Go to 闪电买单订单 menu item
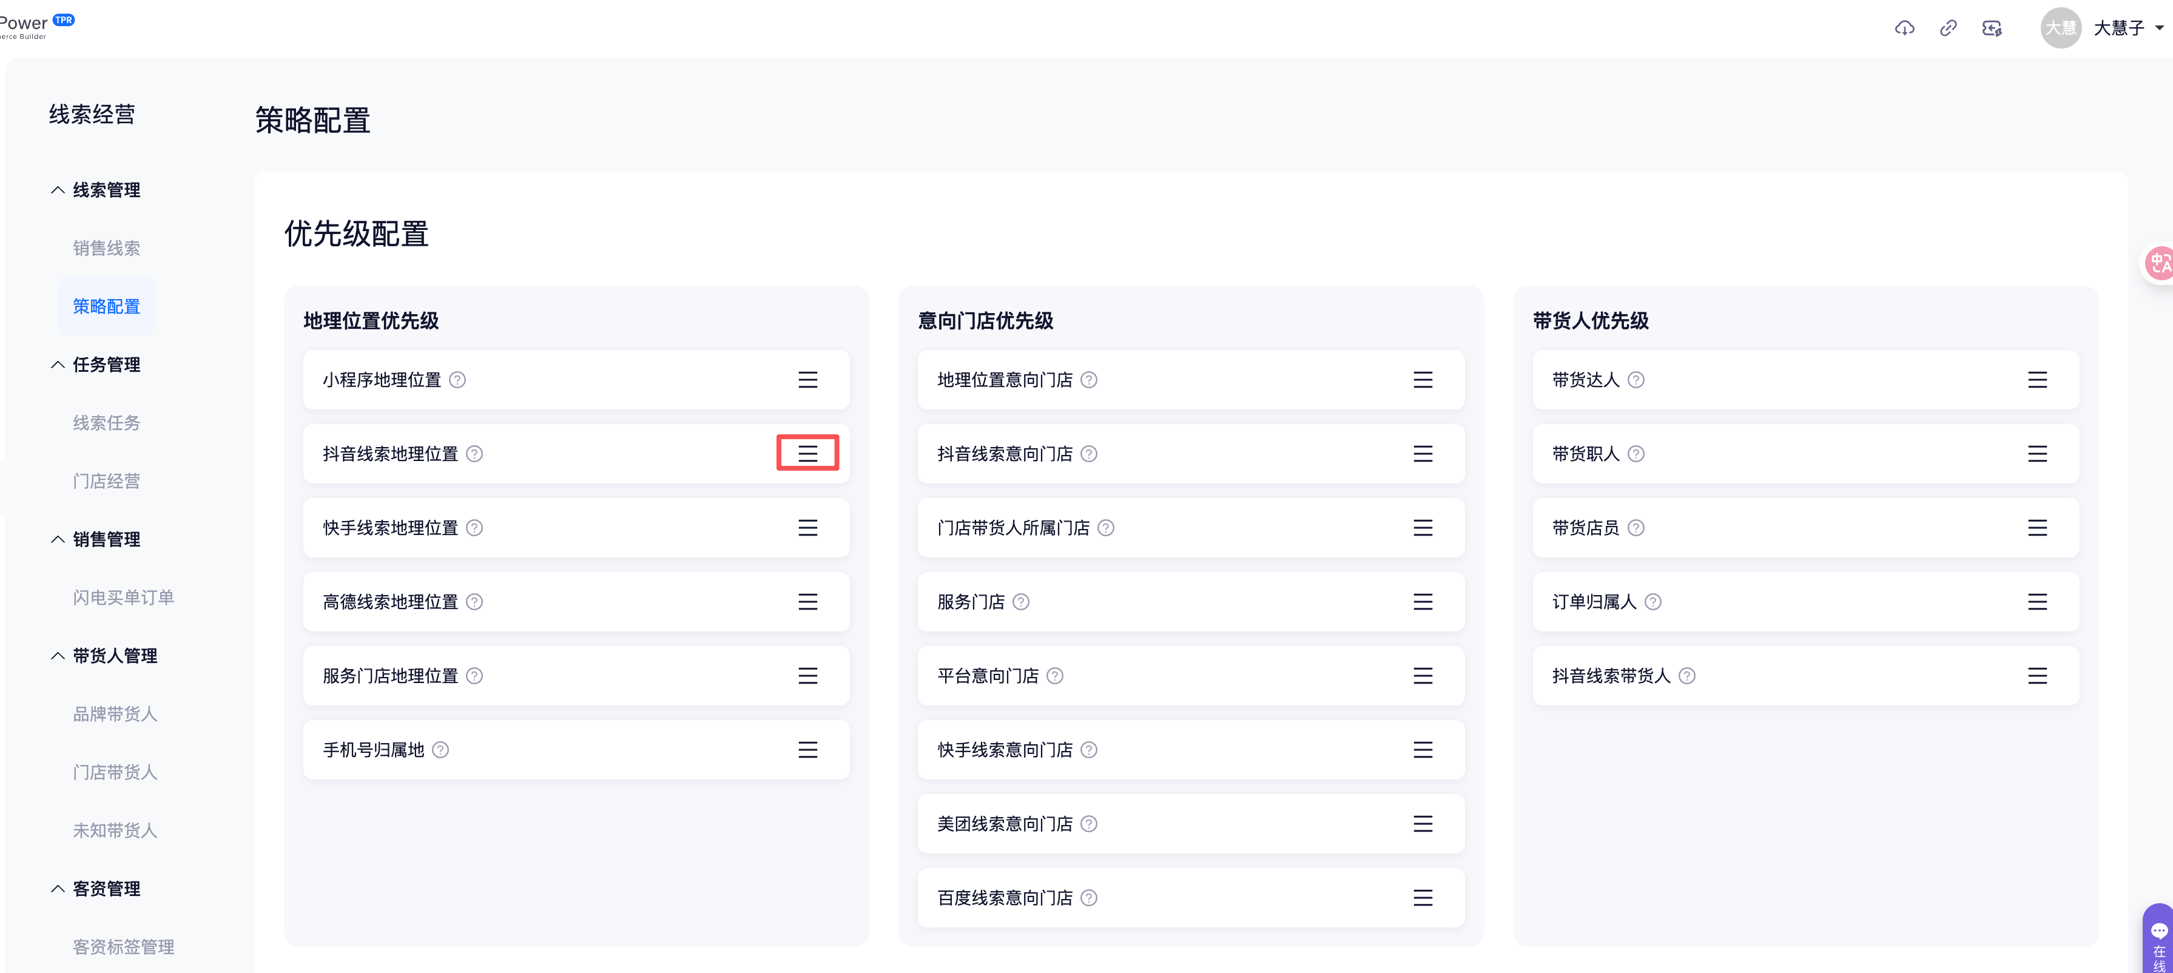The height and width of the screenshot is (973, 2173). pyautogui.click(x=123, y=598)
